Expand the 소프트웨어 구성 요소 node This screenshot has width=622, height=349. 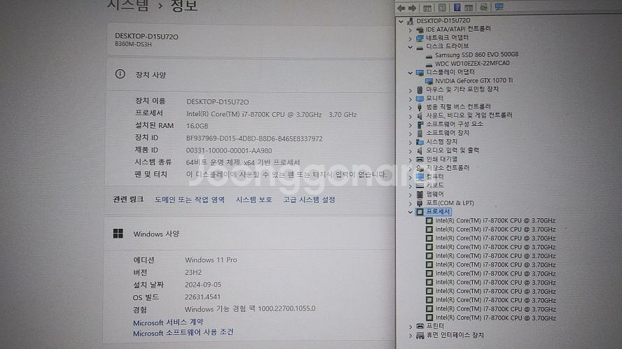point(410,124)
